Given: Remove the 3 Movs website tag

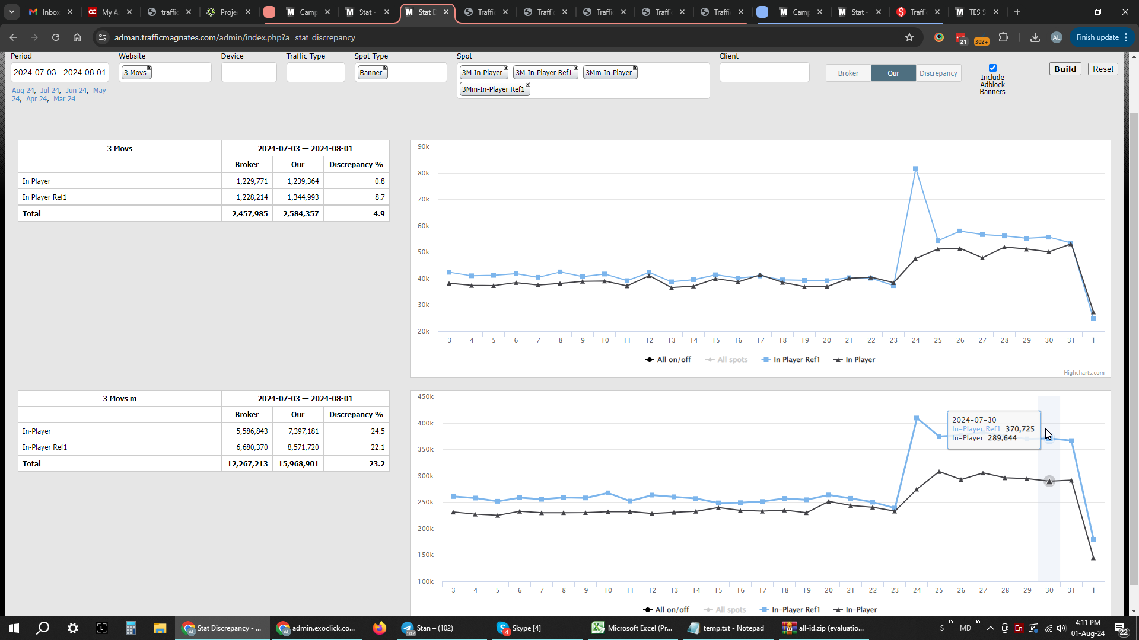Looking at the screenshot, I should click(x=149, y=68).
